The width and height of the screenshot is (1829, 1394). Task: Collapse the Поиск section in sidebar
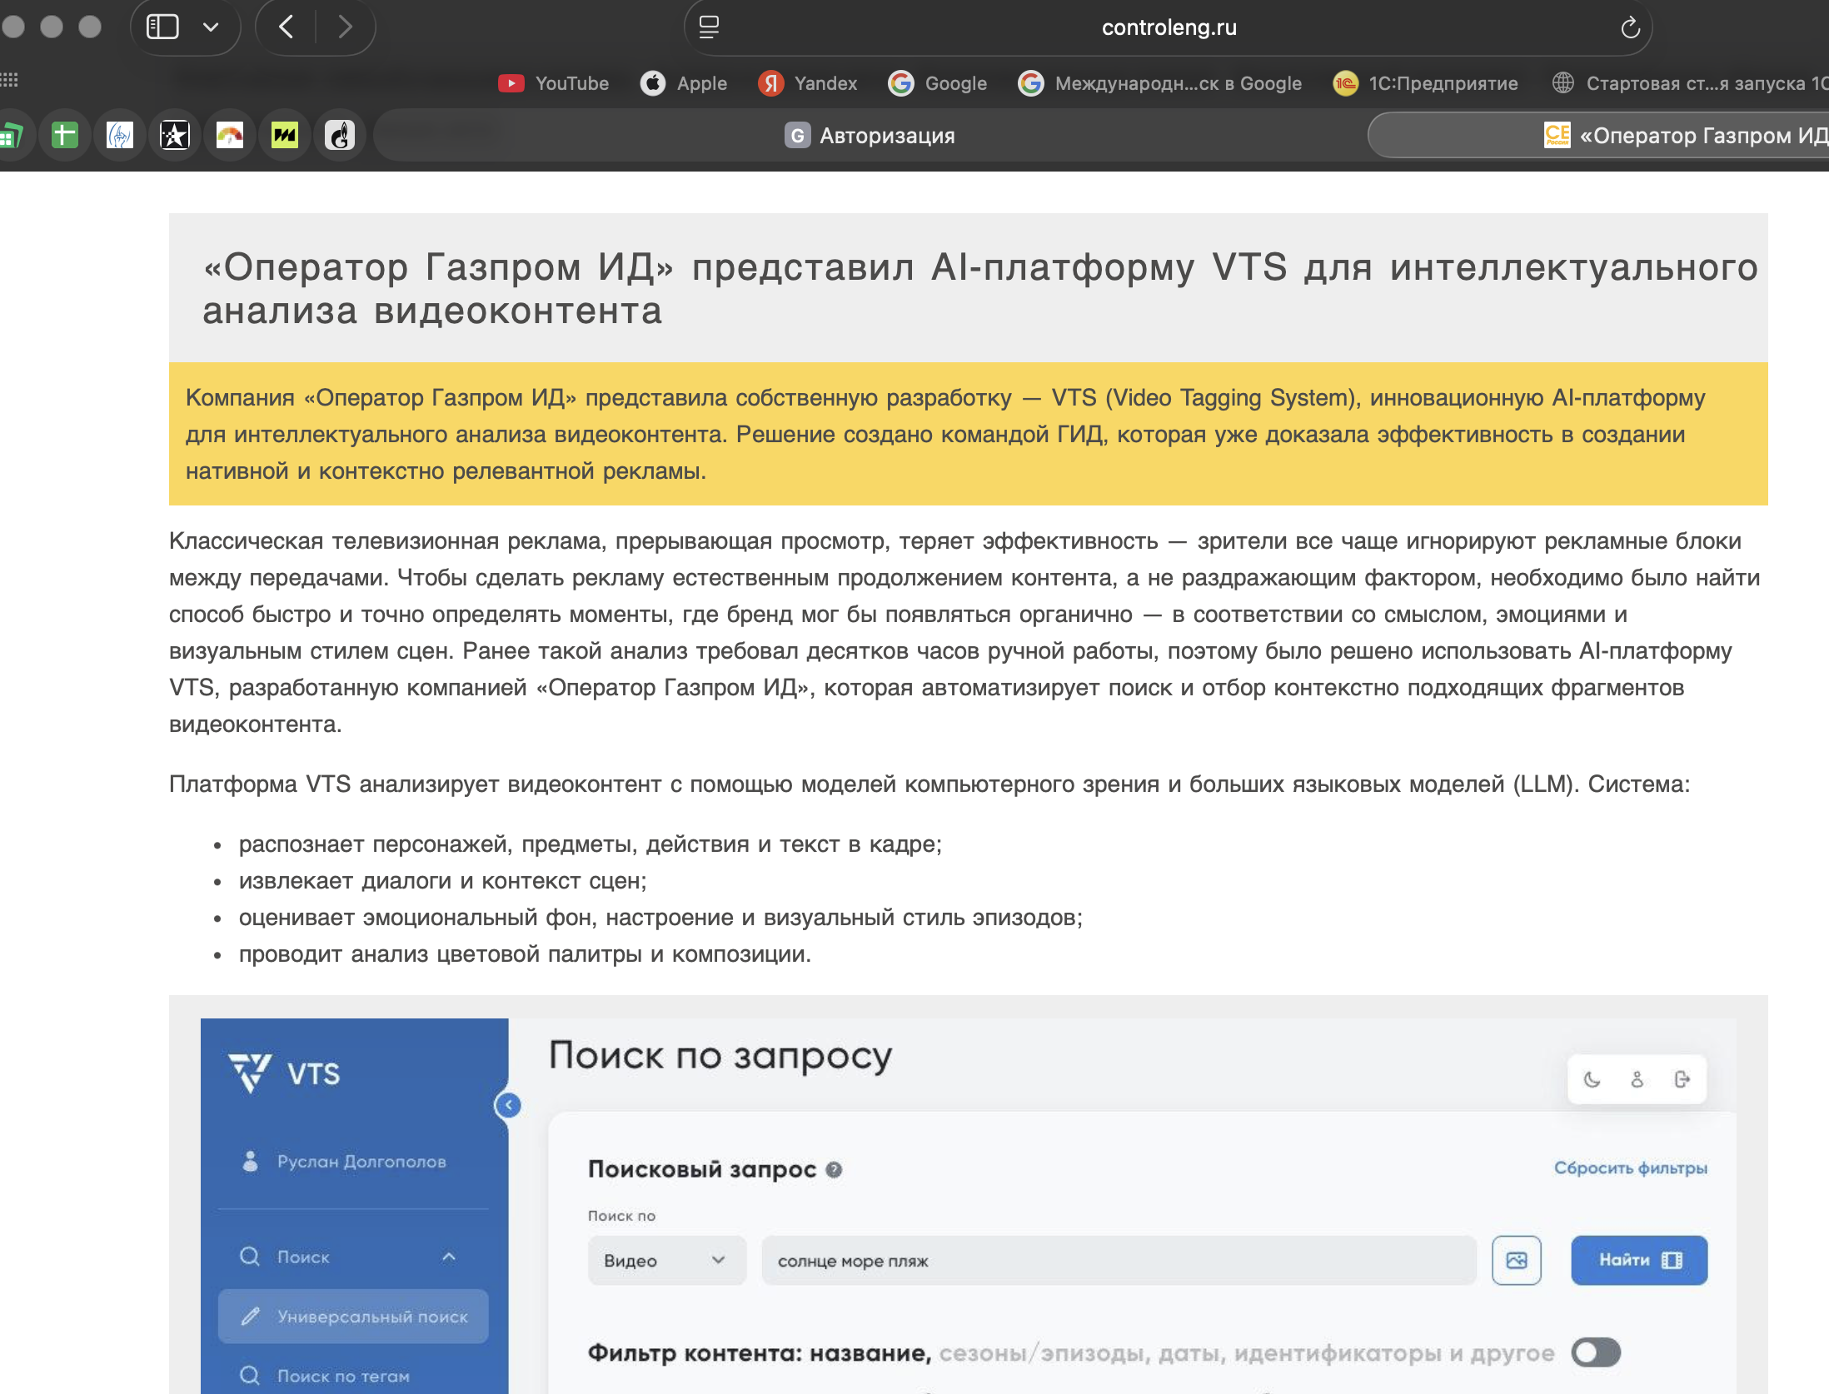point(449,1257)
